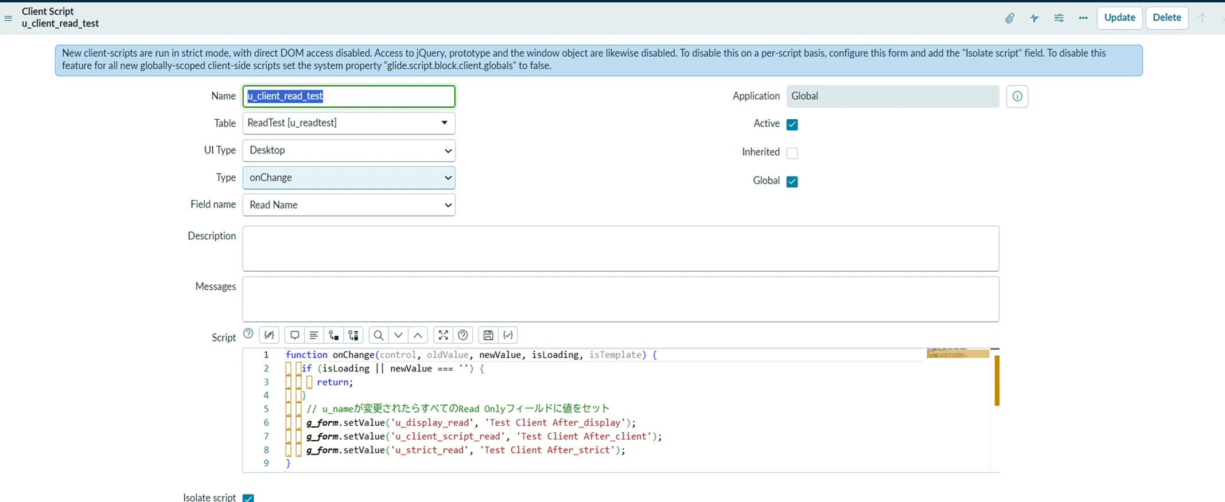Click the replace script toolbar icon
Viewport: 1225px width, 502px height.
coord(333,335)
